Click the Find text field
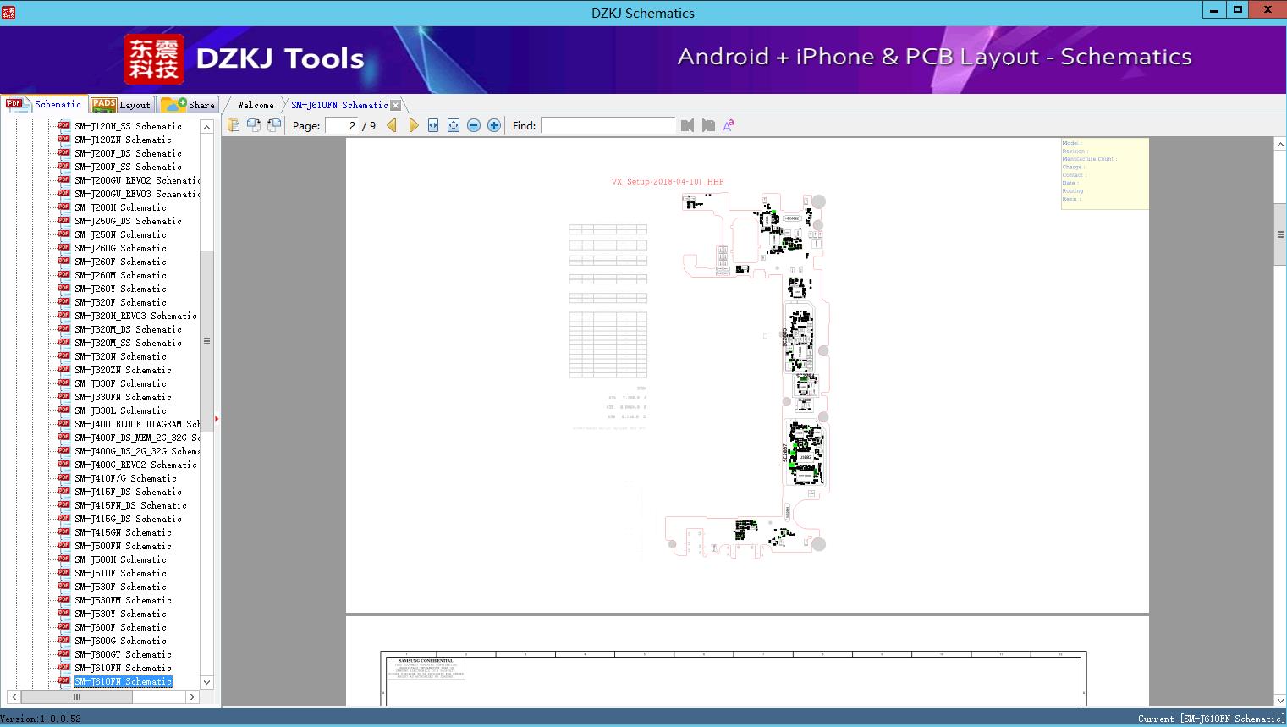Viewport: 1287px width, 727px height. click(x=608, y=125)
